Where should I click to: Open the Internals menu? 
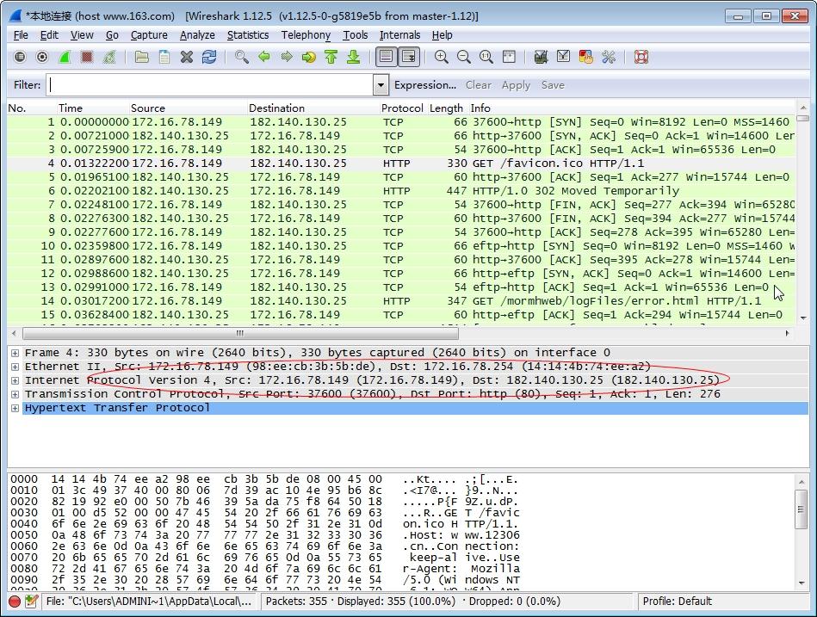399,35
